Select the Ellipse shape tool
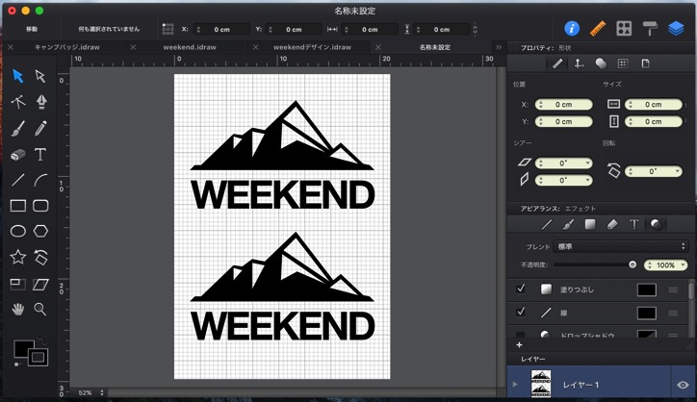 coord(17,231)
